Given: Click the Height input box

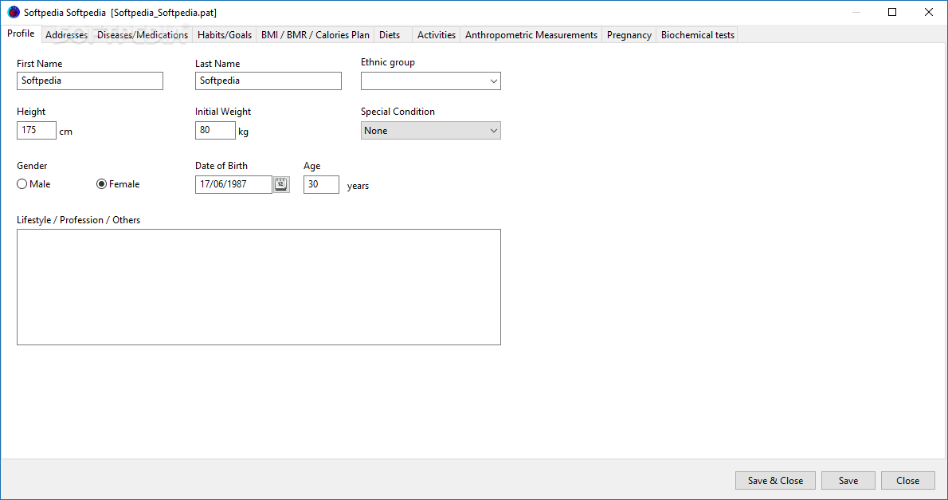Looking at the screenshot, I should coord(37,130).
